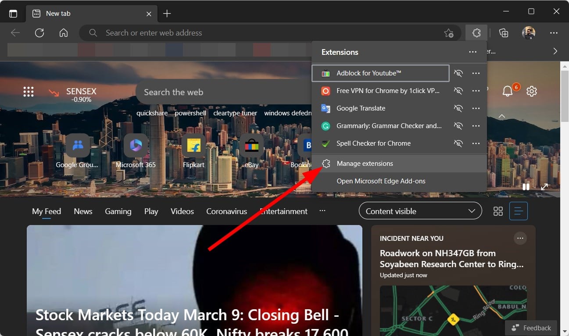Toggle the Extensions puzzle icon in toolbar
569x336 pixels.
tap(476, 33)
